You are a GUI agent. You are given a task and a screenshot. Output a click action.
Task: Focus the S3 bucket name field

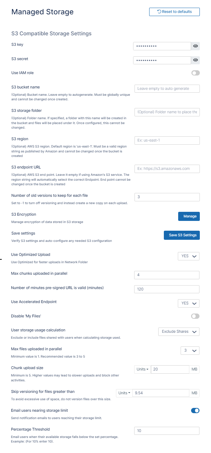(167, 89)
